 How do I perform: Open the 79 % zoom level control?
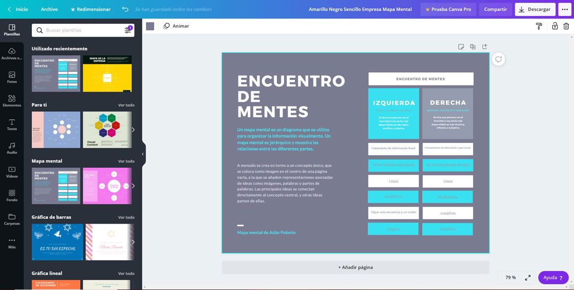click(x=510, y=278)
